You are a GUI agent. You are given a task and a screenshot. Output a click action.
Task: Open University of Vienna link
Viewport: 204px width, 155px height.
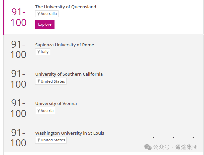pyautogui.click(x=56, y=103)
